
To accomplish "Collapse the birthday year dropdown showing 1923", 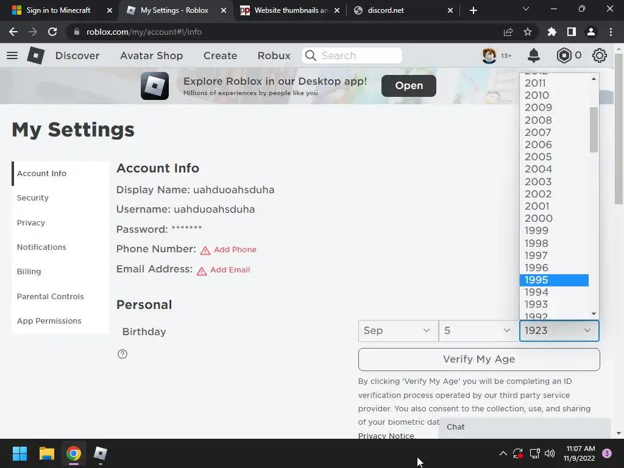I will point(559,331).
